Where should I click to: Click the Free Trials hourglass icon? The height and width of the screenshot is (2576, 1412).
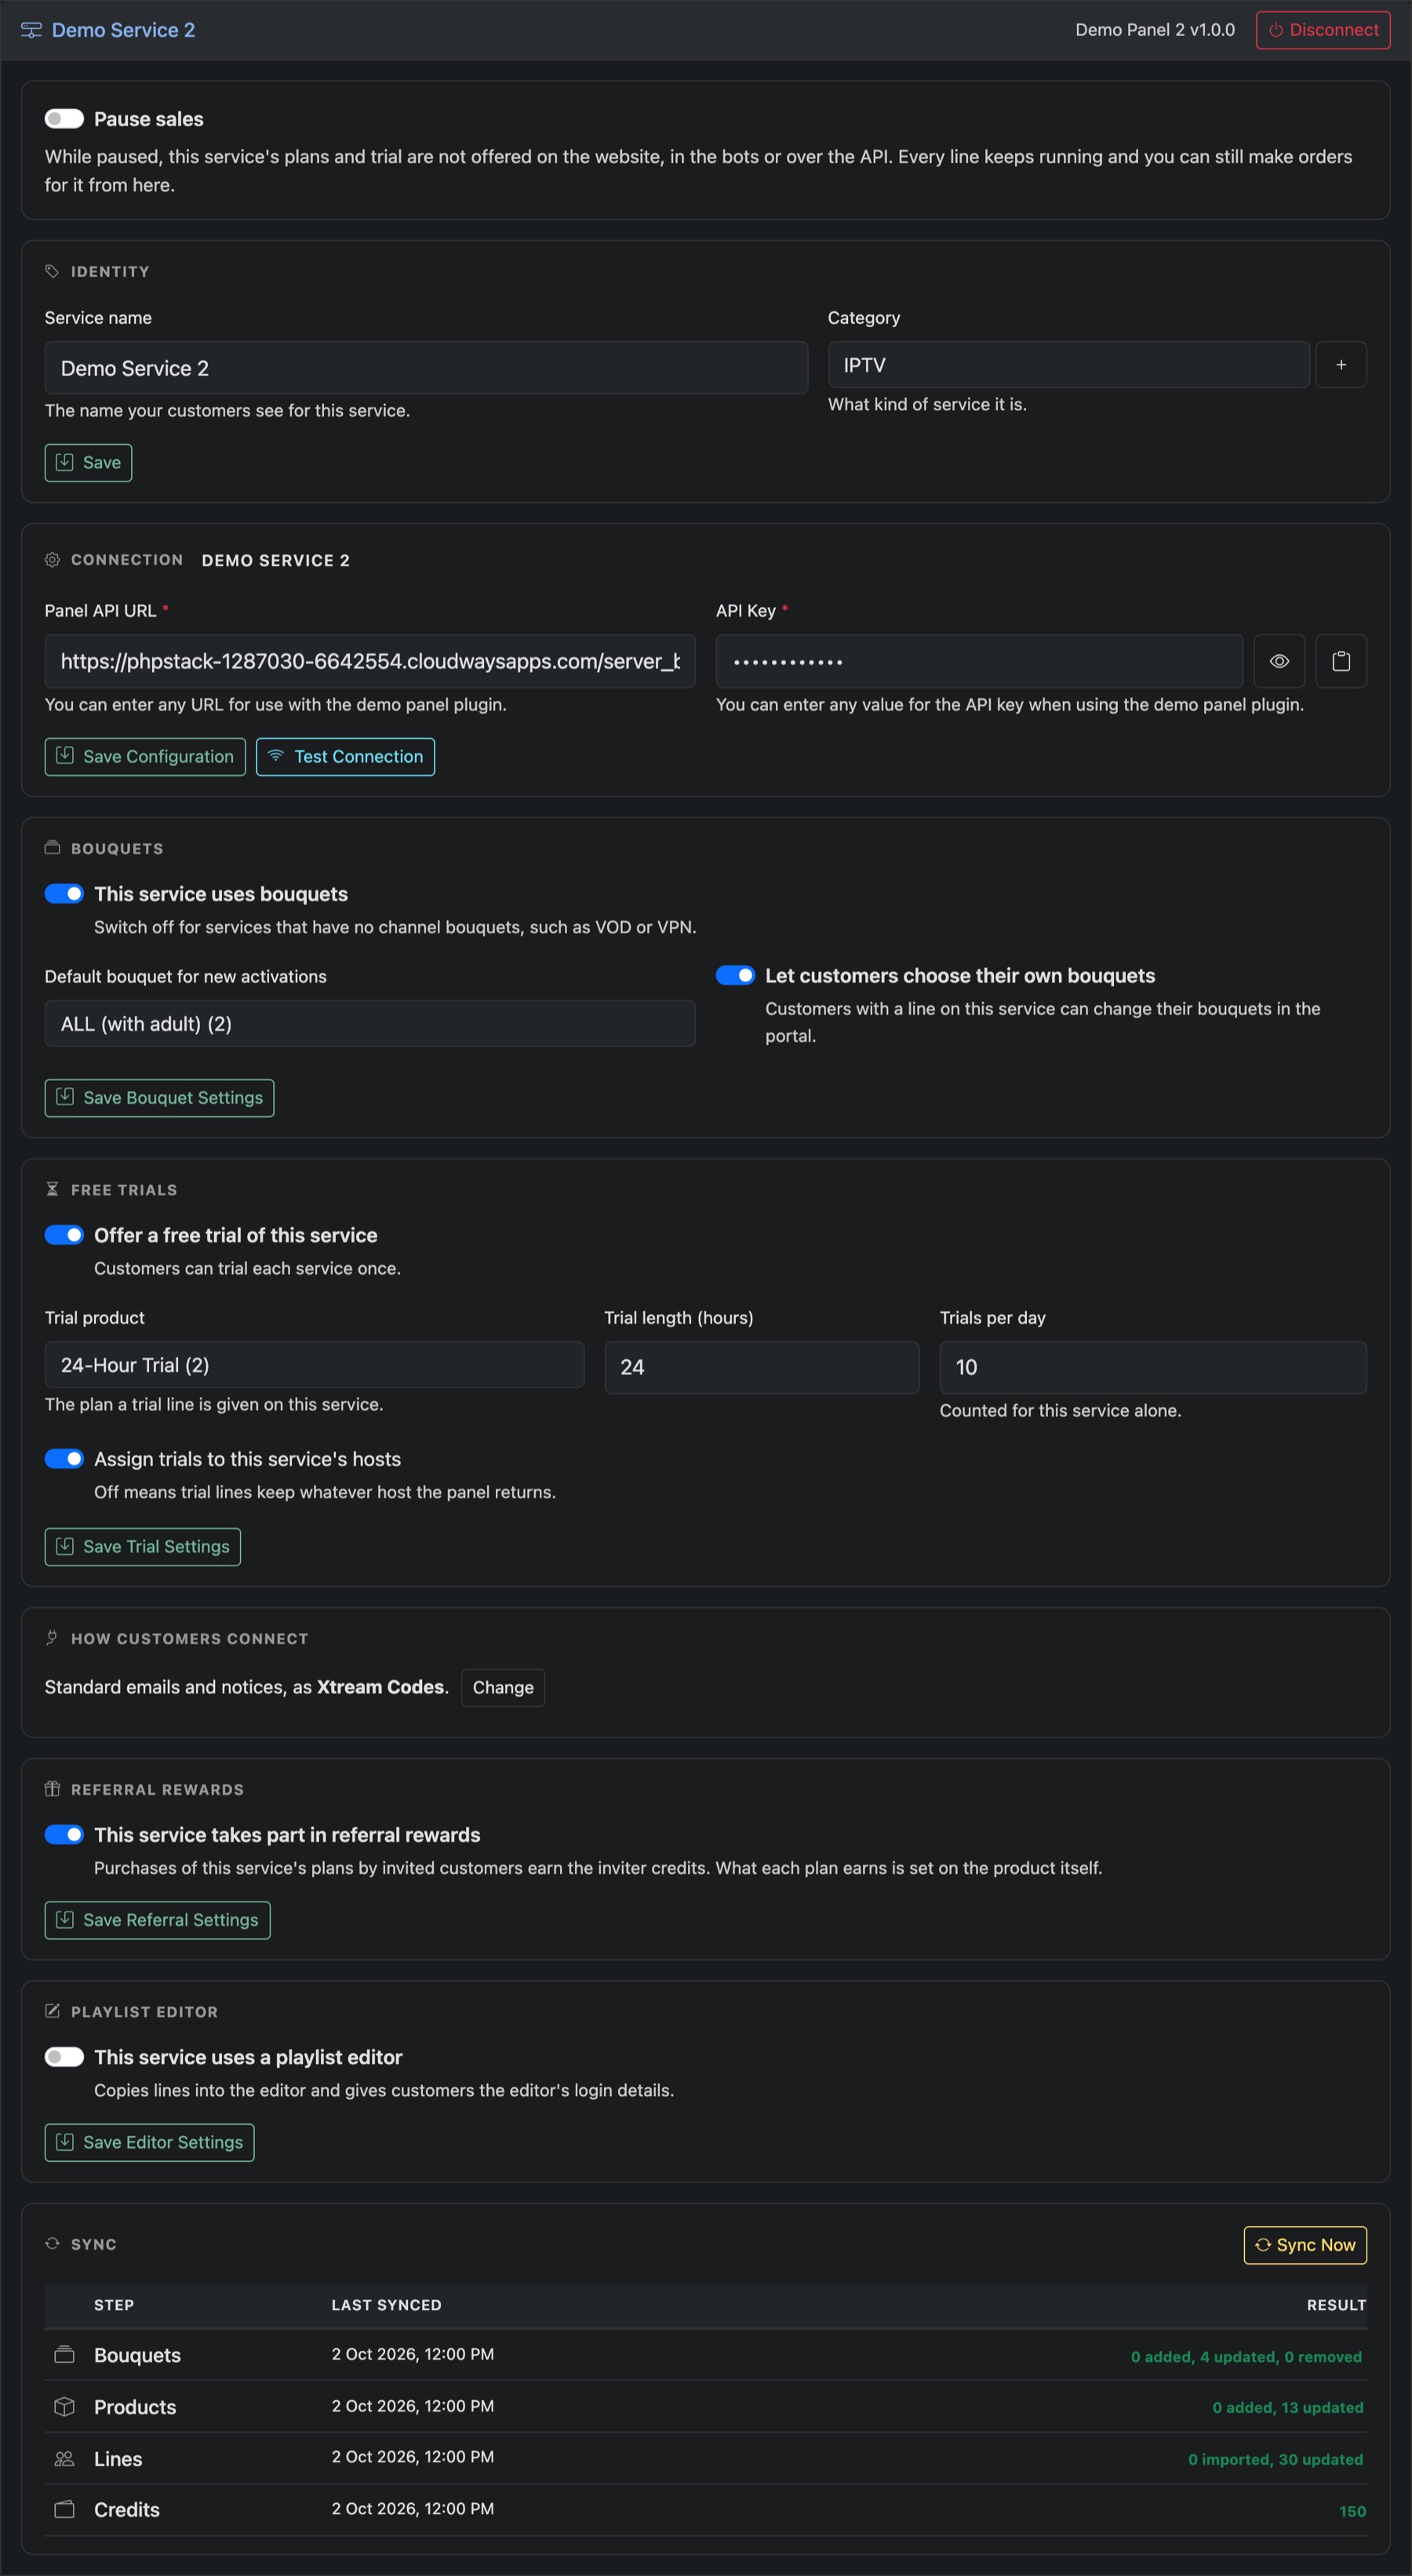coord(52,1189)
